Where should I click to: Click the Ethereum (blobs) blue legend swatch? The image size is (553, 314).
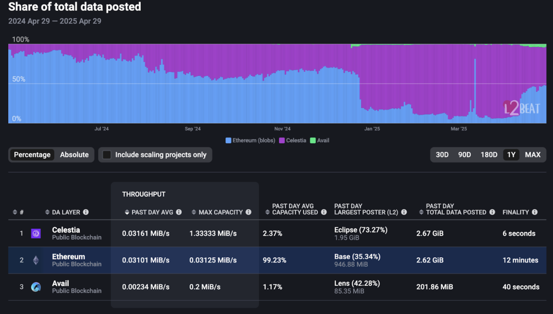coord(228,140)
